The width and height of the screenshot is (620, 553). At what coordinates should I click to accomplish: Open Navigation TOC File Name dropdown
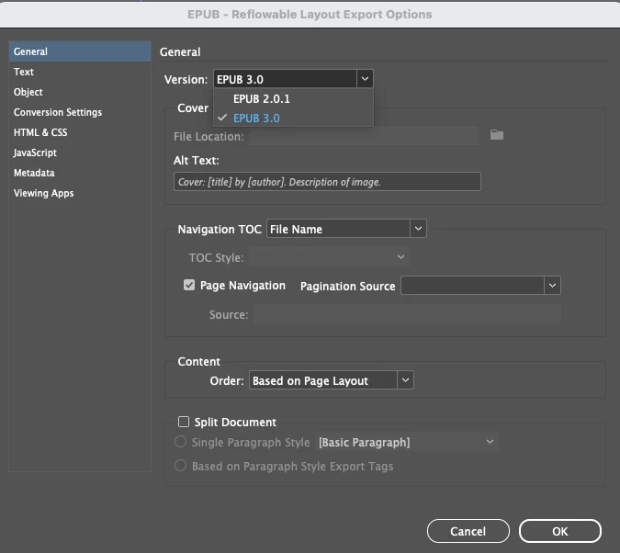point(346,229)
